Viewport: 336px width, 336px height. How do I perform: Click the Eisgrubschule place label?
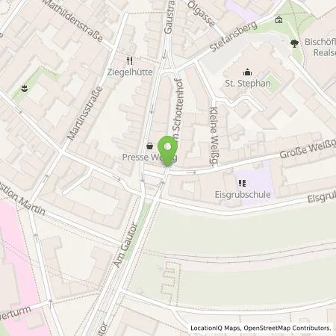(x=243, y=194)
